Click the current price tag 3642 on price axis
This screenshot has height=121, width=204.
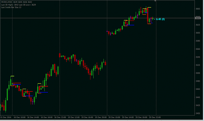point(198,18)
